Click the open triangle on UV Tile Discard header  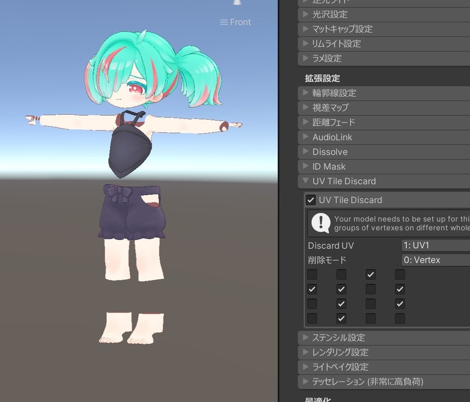tap(306, 181)
